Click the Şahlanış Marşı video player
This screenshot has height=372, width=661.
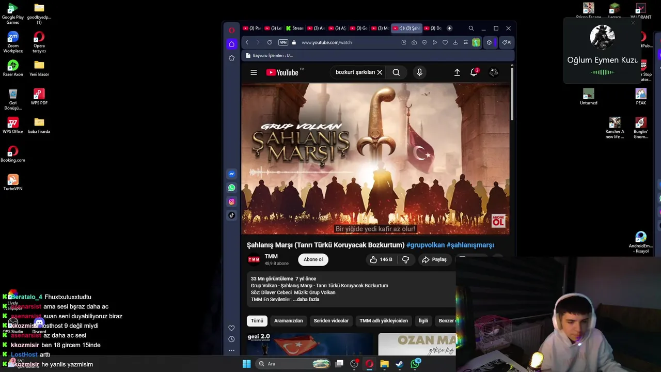click(375, 159)
